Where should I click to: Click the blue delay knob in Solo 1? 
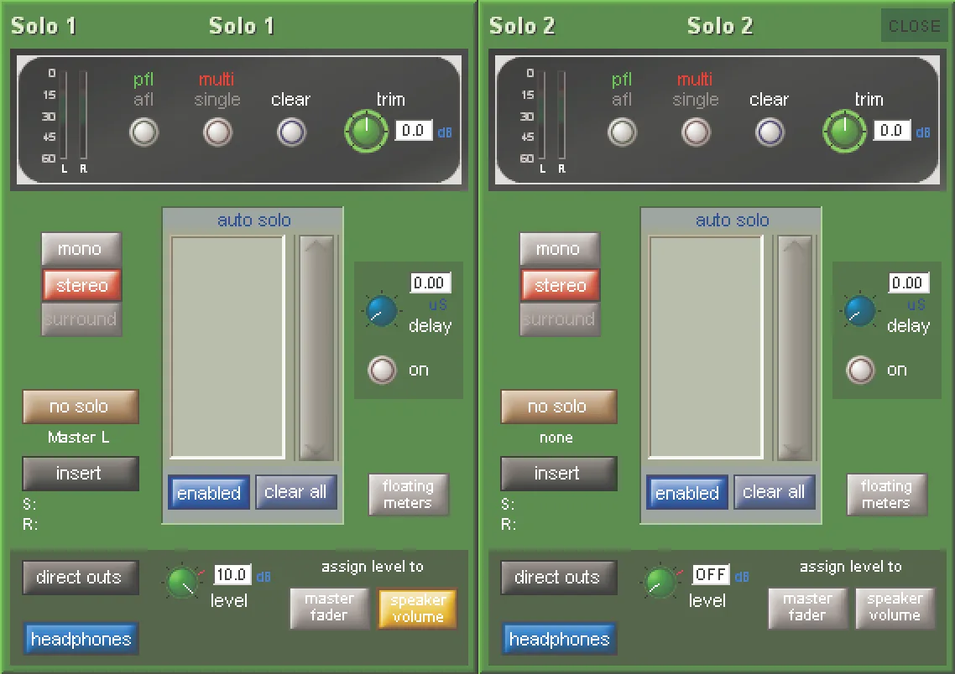pos(382,311)
